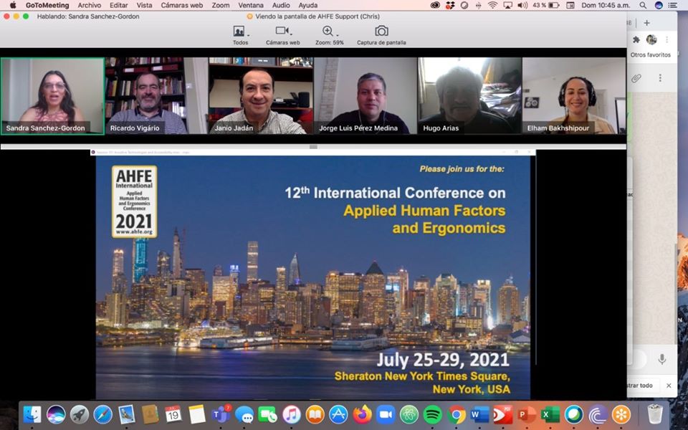Open the Audio menu
Viewport: 688px width, 430px height.
[x=281, y=5]
